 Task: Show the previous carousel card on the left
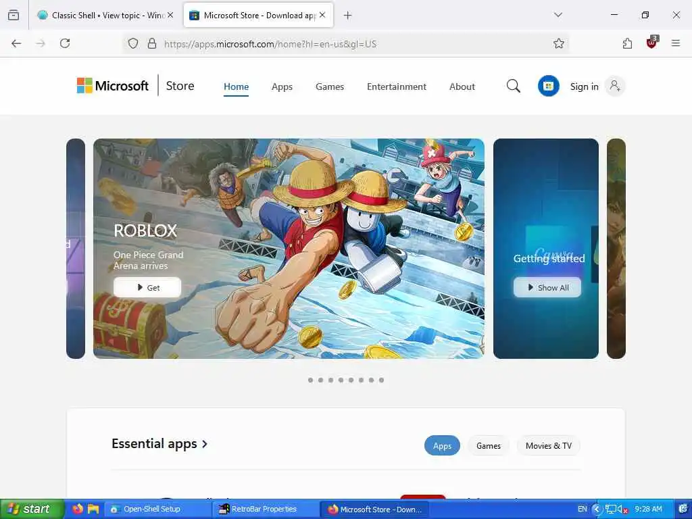(76, 249)
